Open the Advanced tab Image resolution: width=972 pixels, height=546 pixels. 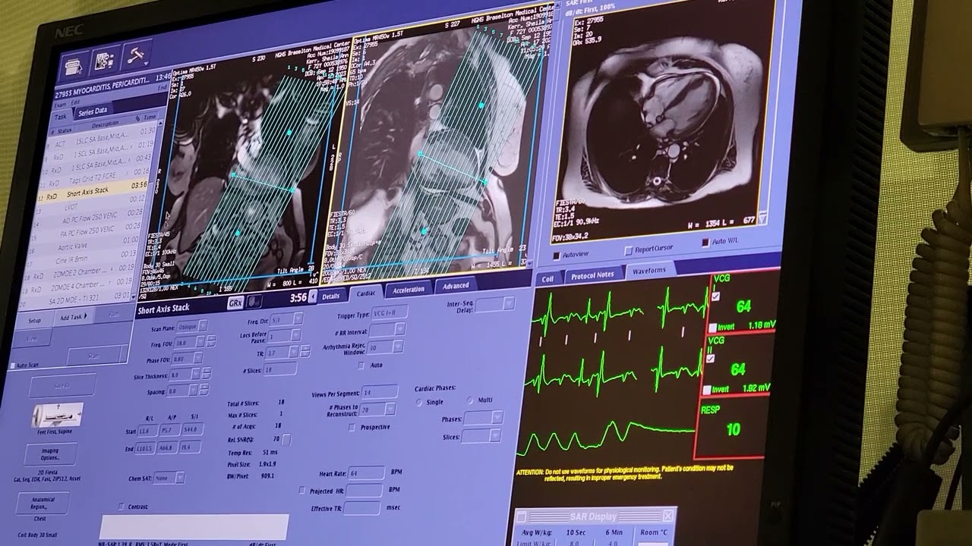[456, 285]
